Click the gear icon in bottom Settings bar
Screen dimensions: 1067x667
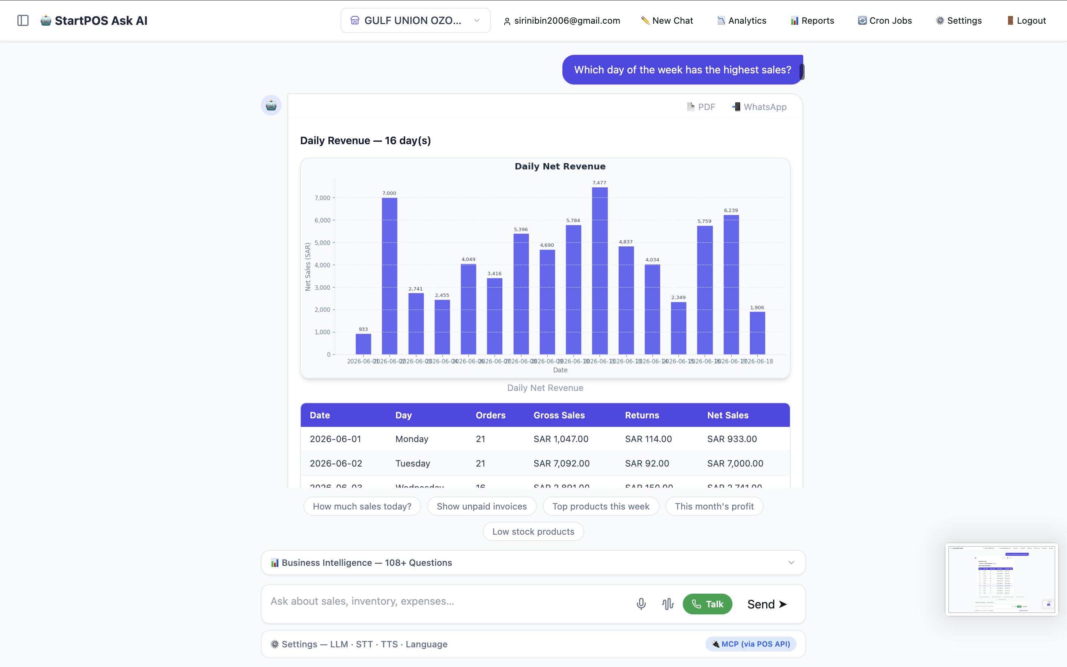point(274,644)
